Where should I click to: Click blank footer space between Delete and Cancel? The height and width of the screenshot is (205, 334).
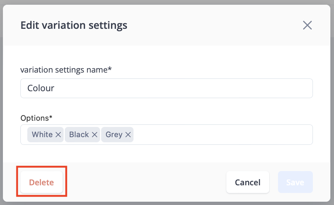[144, 182]
